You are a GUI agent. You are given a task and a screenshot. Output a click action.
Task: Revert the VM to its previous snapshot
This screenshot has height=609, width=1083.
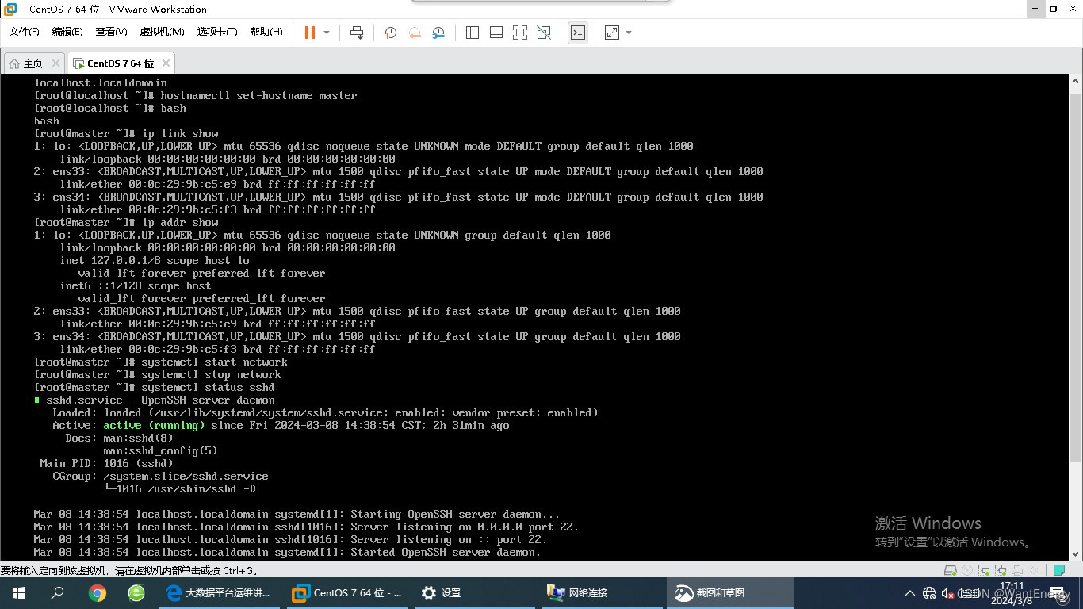coord(415,33)
